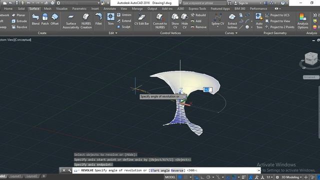The height and width of the screenshot is (180, 320).
Task: Open the Spline CV dropdown arrow
Action: (217, 27)
